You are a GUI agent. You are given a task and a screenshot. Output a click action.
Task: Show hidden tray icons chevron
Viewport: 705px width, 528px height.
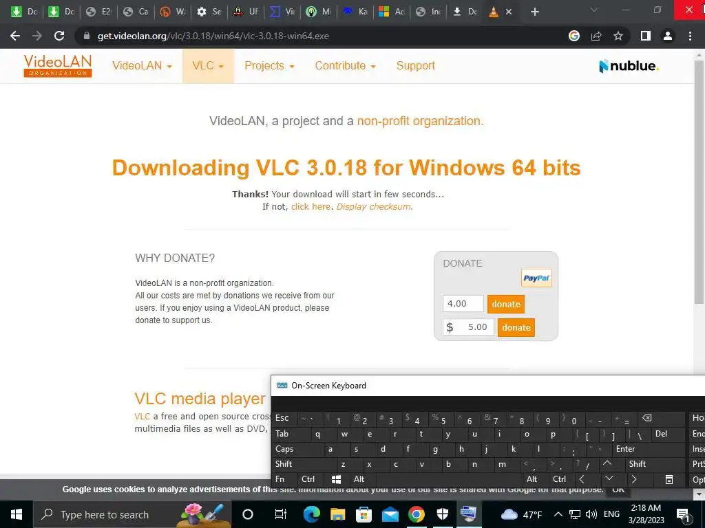click(x=558, y=514)
